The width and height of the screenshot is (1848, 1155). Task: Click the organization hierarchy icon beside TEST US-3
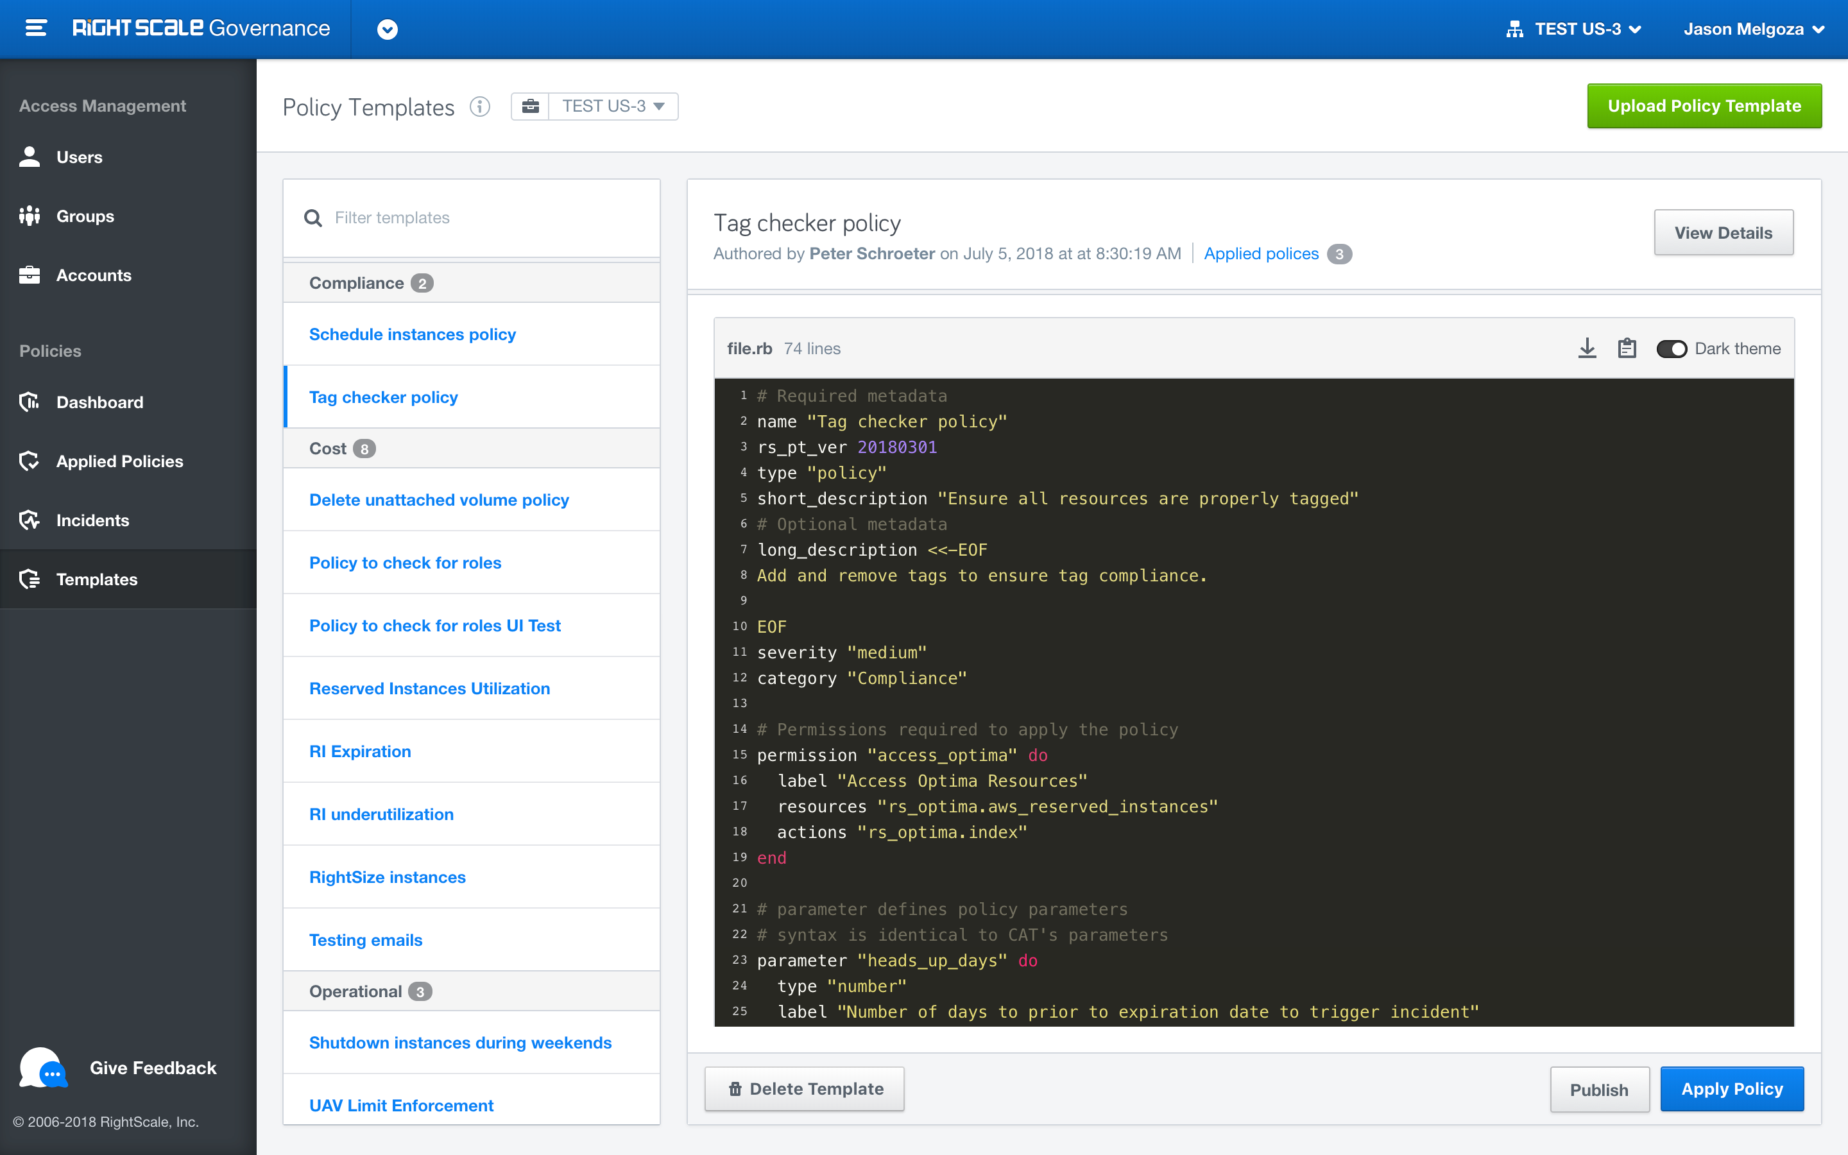click(1514, 29)
